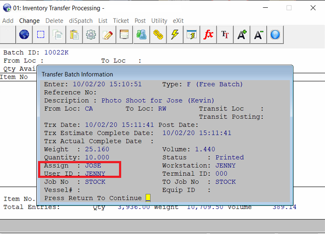325x234 pixels.
Task: Click the increase font size icon
Action: click(242, 35)
